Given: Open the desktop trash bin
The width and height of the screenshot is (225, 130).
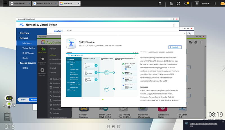Looking at the screenshot, I should [7, 117].
